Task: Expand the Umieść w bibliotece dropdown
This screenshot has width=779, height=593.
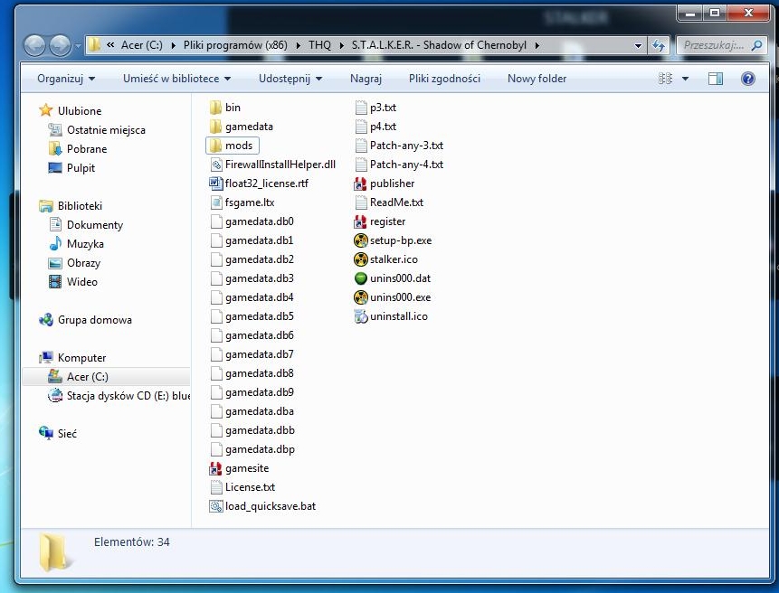Action: 176,79
